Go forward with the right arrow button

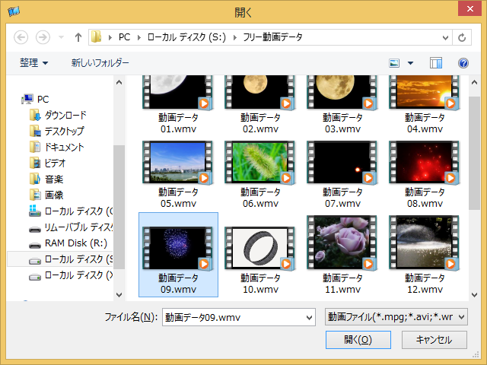tap(43, 37)
